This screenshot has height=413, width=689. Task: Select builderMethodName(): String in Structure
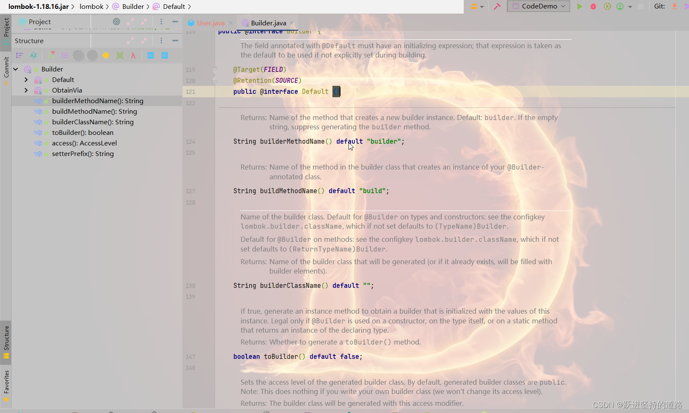point(97,101)
